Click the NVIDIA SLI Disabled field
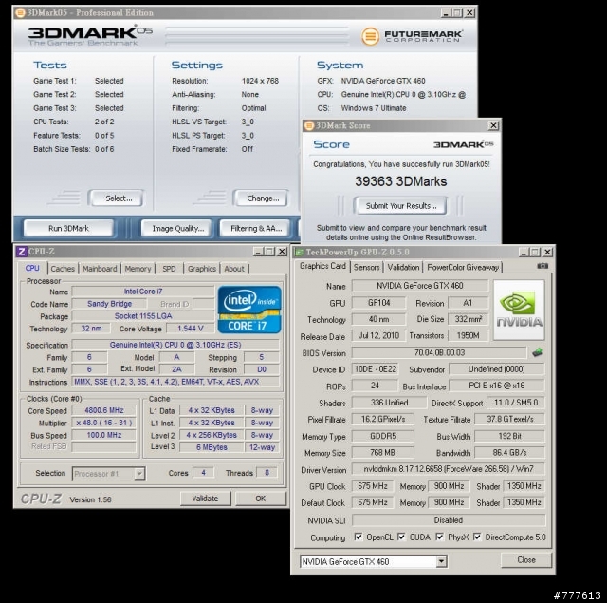 click(x=449, y=520)
